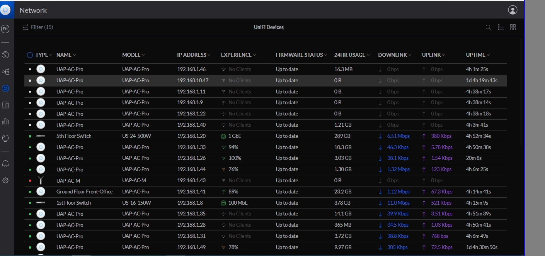Open Dashboard from sidebar gauge icon
545x256 pixels.
(x=5, y=55)
